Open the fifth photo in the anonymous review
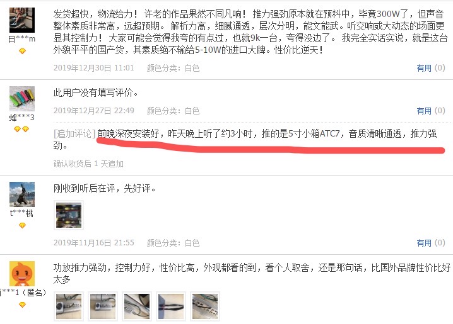The image size is (453, 324). tap(205, 306)
